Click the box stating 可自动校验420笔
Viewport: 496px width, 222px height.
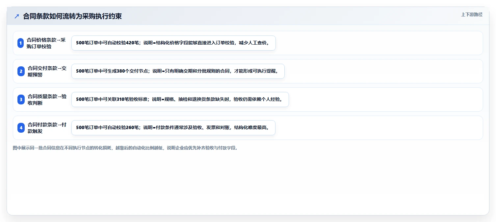pyautogui.click(x=173, y=43)
